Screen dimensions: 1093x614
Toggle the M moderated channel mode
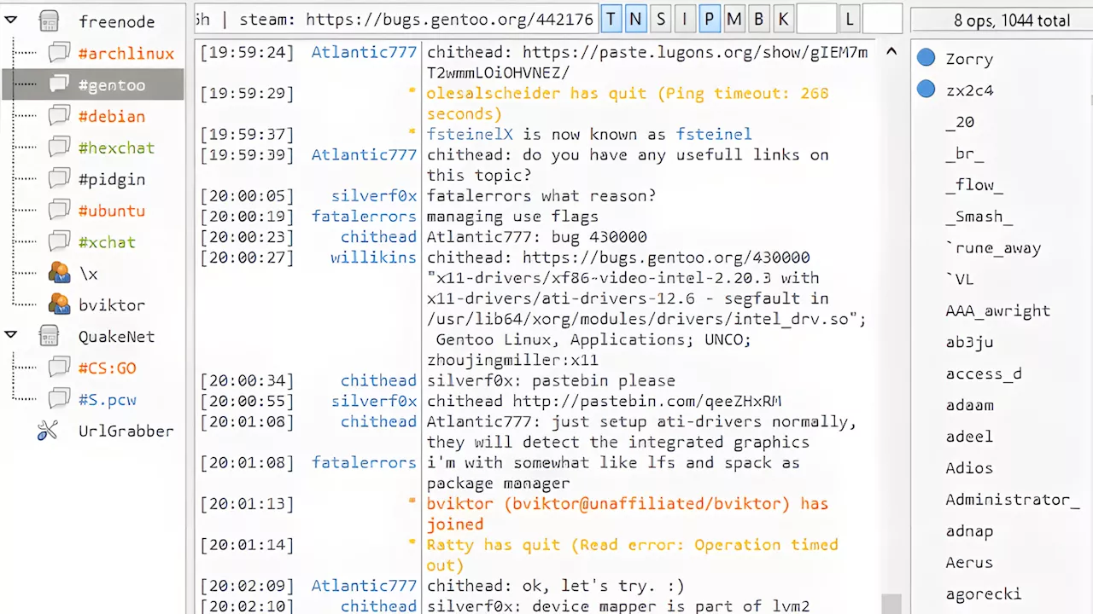[x=734, y=19]
